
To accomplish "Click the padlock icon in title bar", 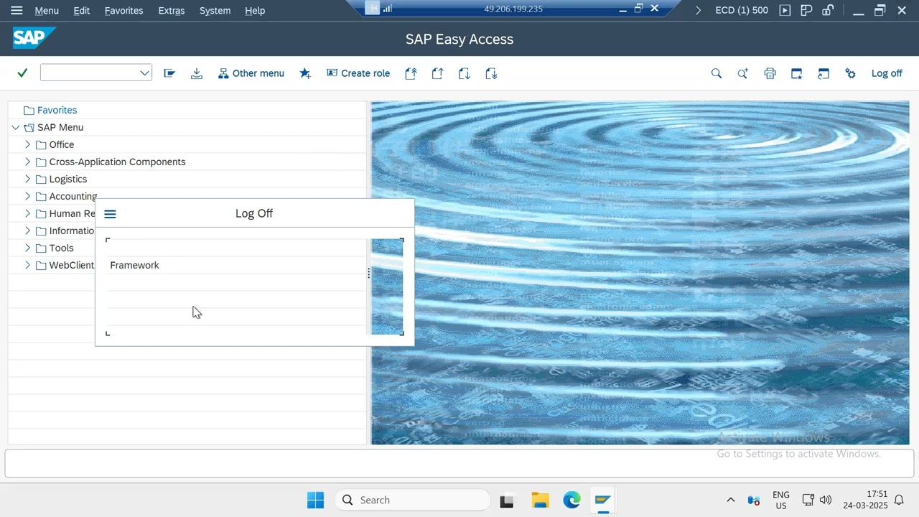I will pos(828,10).
